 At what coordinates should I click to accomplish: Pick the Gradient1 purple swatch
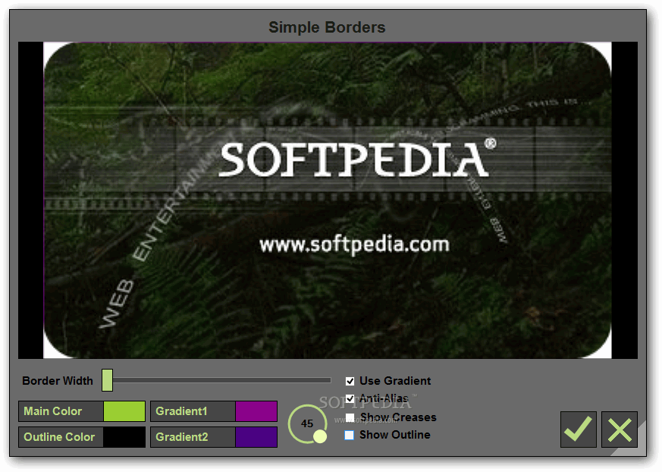point(256,411)
